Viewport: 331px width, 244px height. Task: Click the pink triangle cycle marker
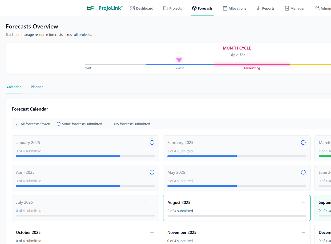179,60
